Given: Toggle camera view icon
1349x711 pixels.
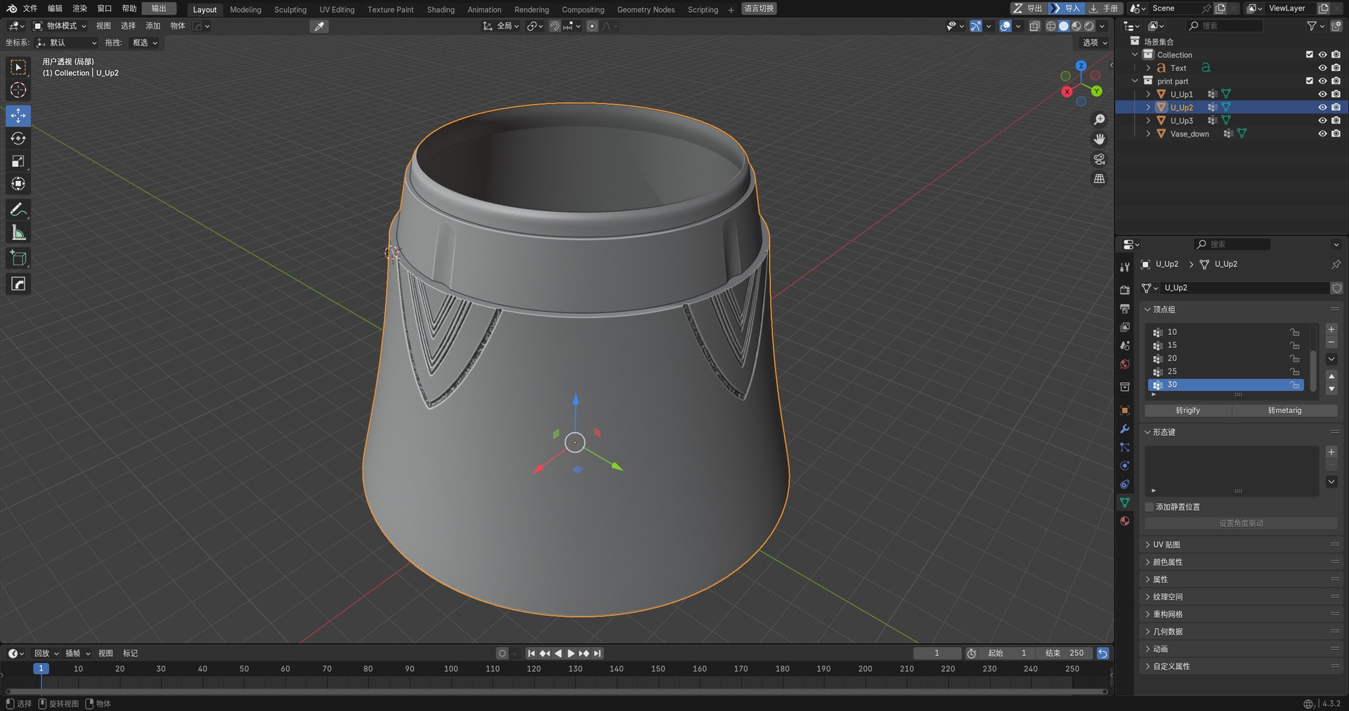Looking at the screenshot, I should [x=1100, y=159].
